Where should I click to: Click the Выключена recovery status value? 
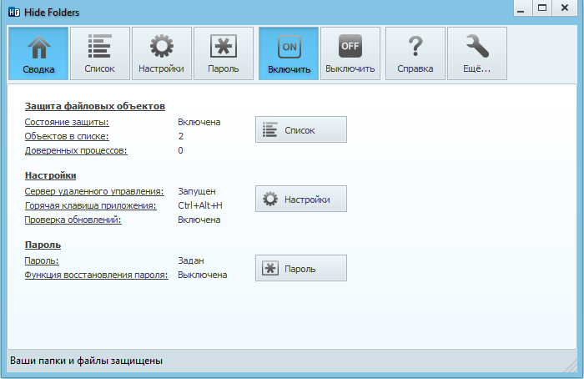point(202,275)
